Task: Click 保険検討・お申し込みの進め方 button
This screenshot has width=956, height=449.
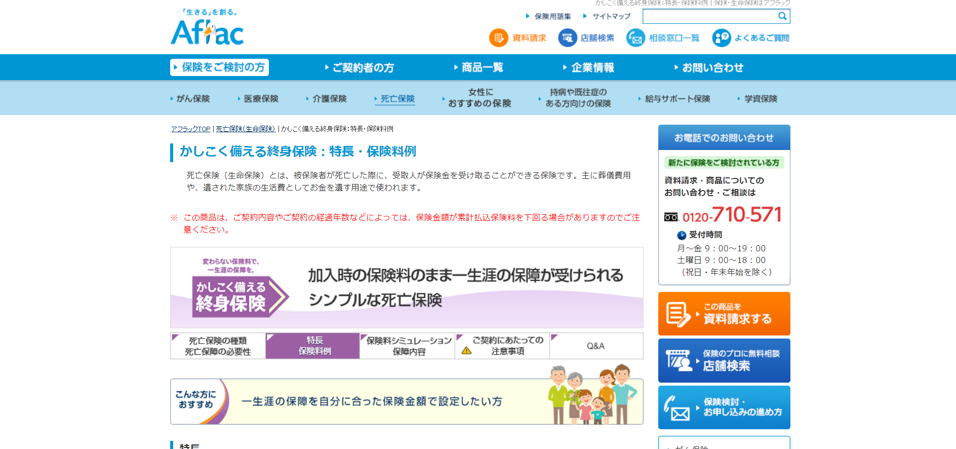Action: click(724, 407)
